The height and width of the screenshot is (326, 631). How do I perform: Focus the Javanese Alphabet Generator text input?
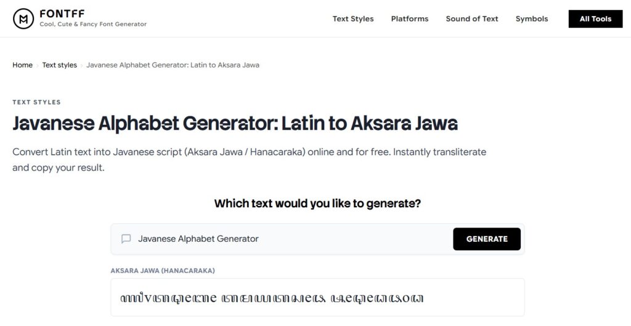[x=294, y=239]
